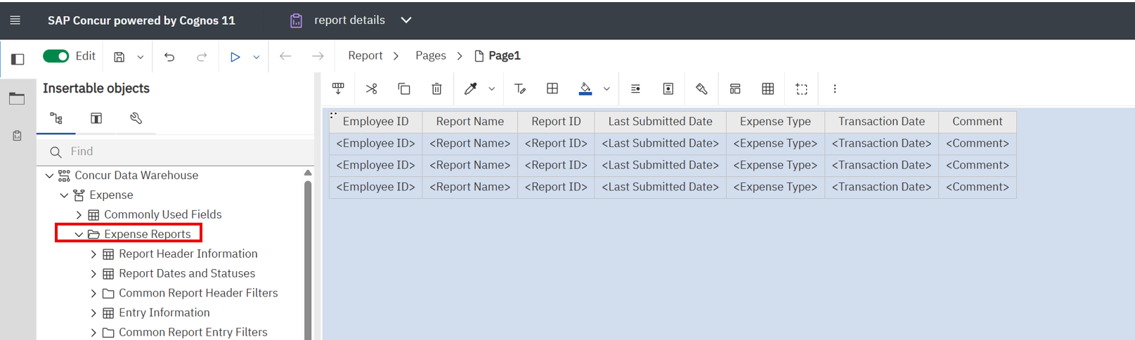Open the Save options dropdown arrow

(x=141, y=57)
